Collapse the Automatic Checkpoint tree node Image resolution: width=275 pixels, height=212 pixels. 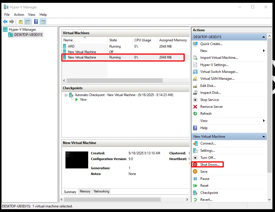pos(66,95)
